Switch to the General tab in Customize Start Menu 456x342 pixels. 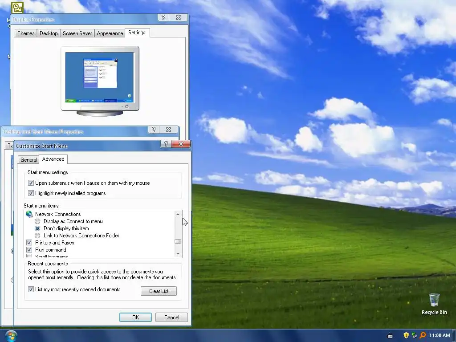(28, 160)
